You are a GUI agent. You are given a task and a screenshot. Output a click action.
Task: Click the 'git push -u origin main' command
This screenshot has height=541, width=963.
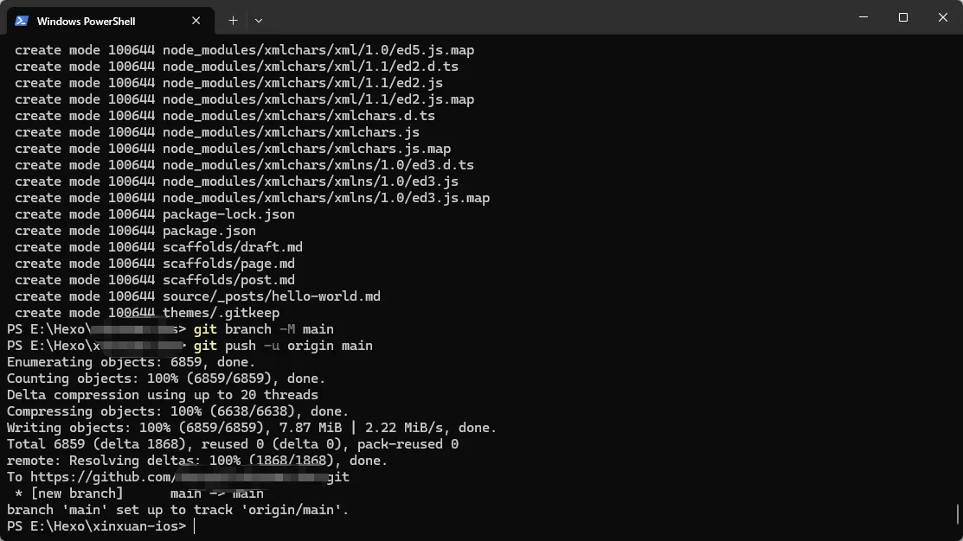pos(283,346)
